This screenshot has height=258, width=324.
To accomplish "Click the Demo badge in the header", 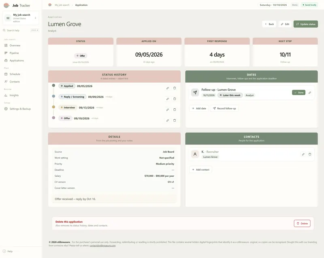I will 295,5.
